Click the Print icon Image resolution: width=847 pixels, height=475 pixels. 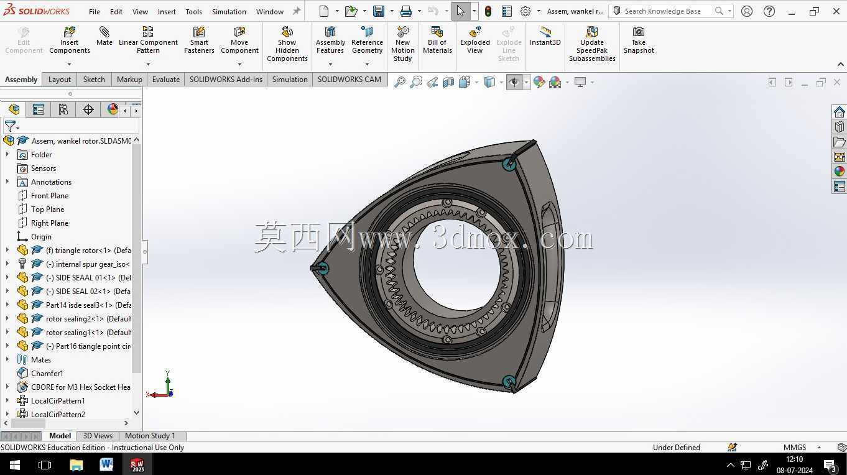(x=406, y=11)
